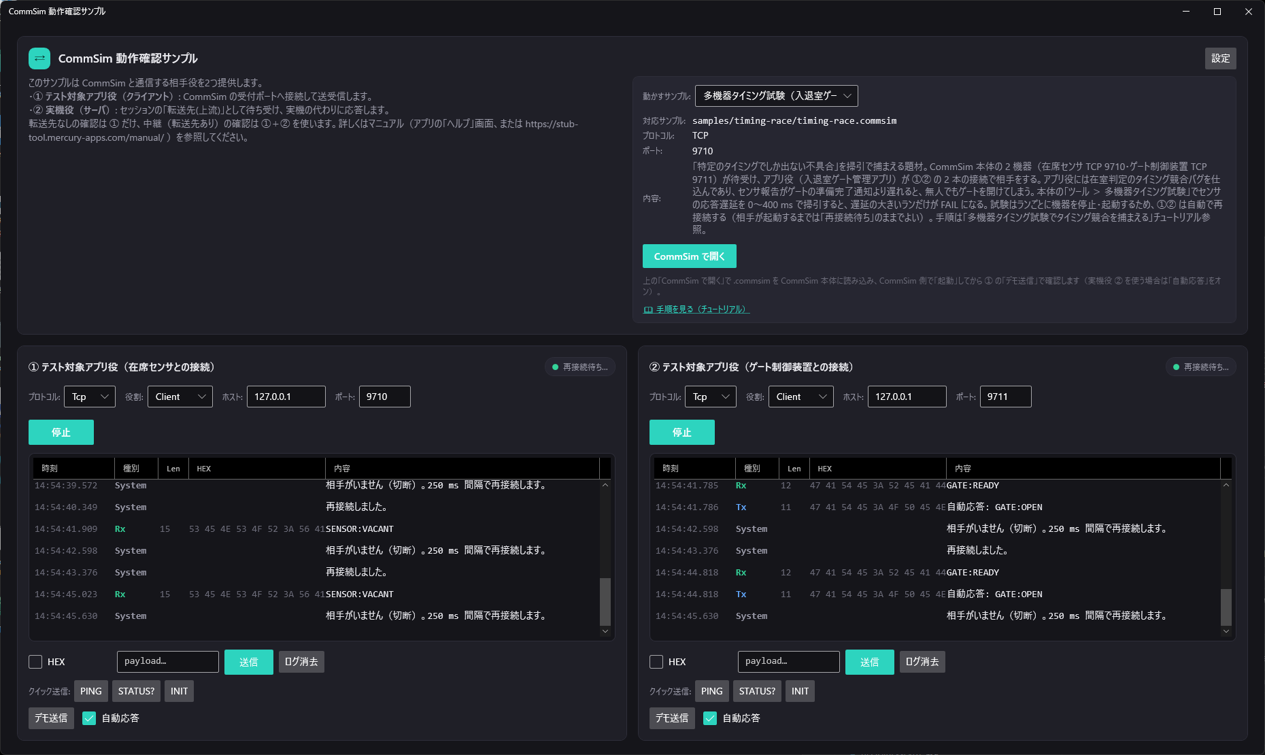The image size is (1265, 755).
Task: Click the panel ② log scrollbar thumb
Action: (x=1226, y=607)
